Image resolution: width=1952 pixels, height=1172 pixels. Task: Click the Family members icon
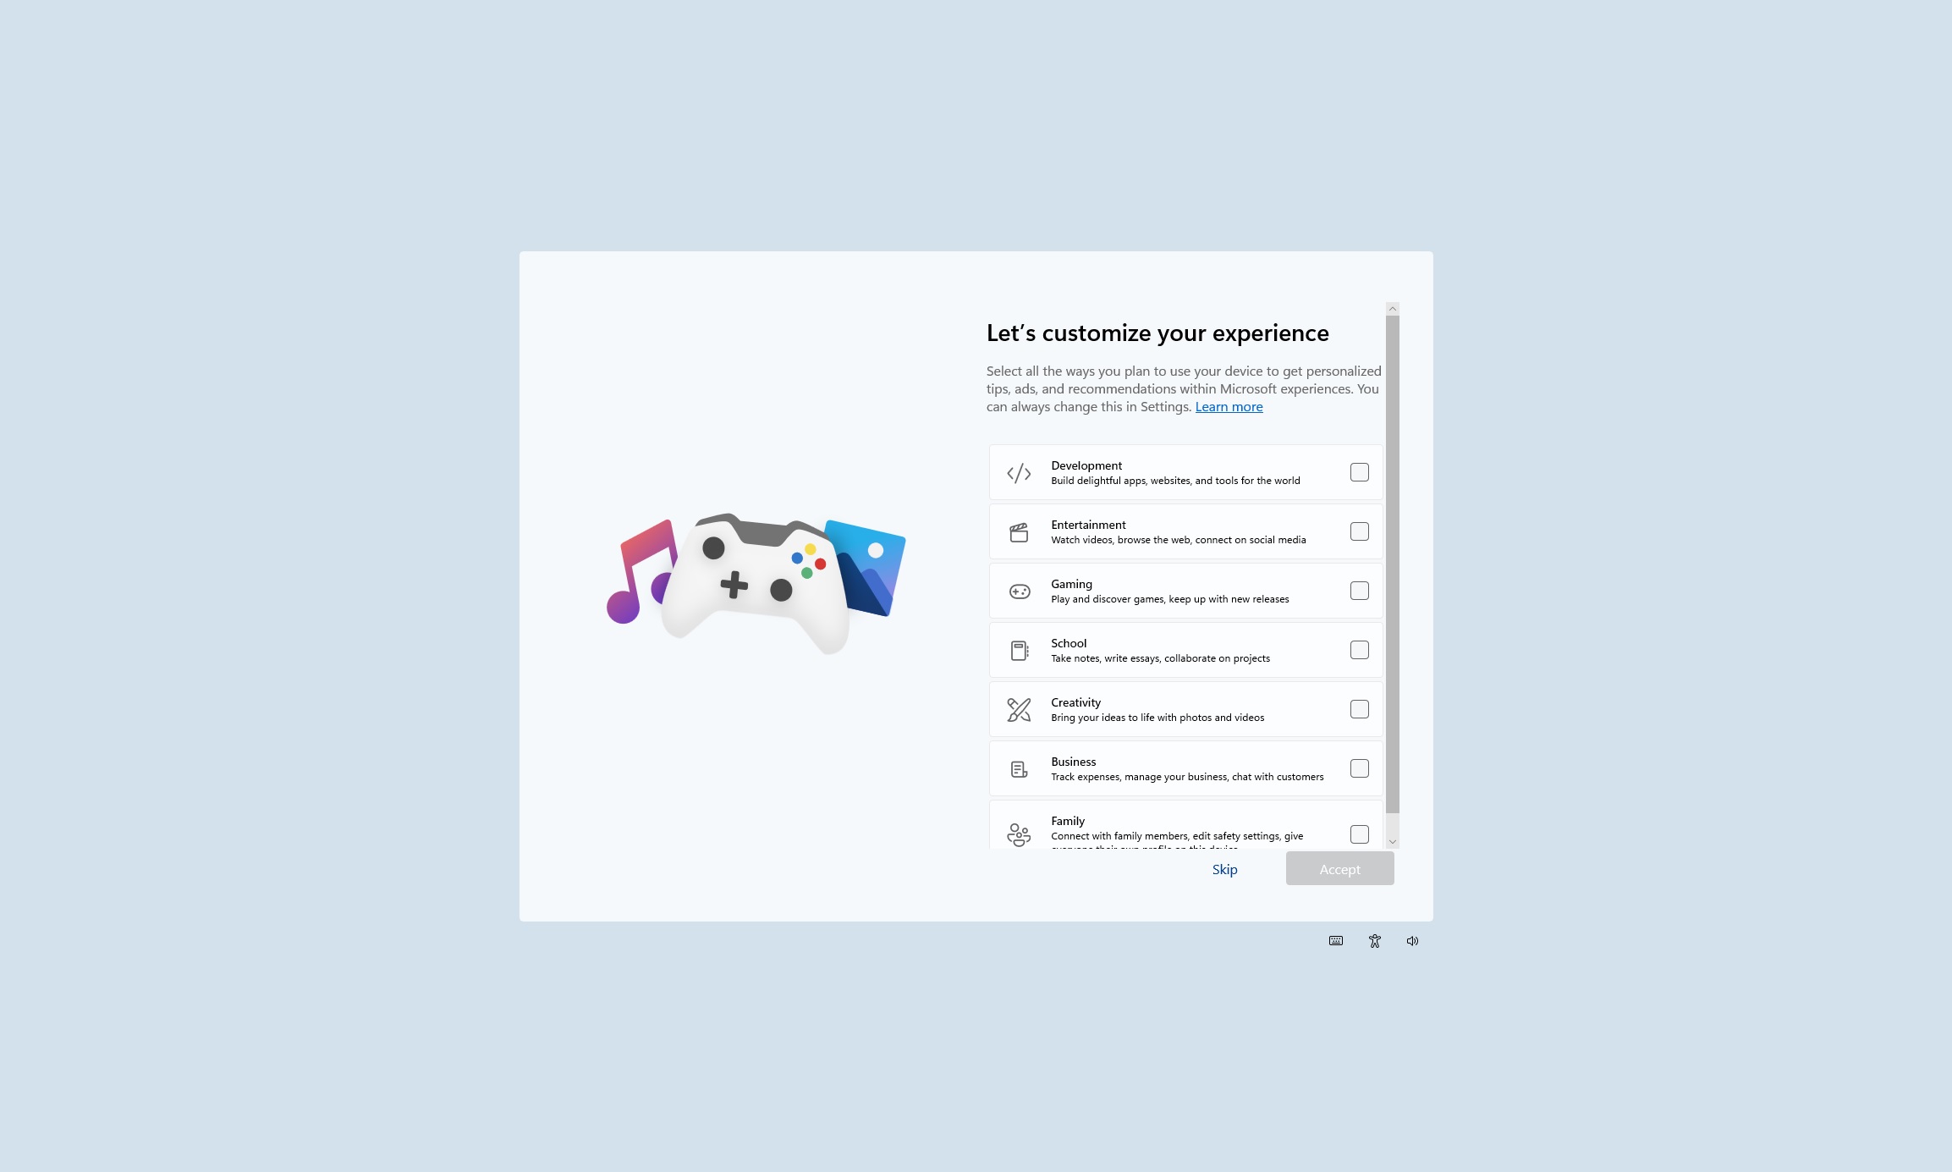coord(1018,833)
